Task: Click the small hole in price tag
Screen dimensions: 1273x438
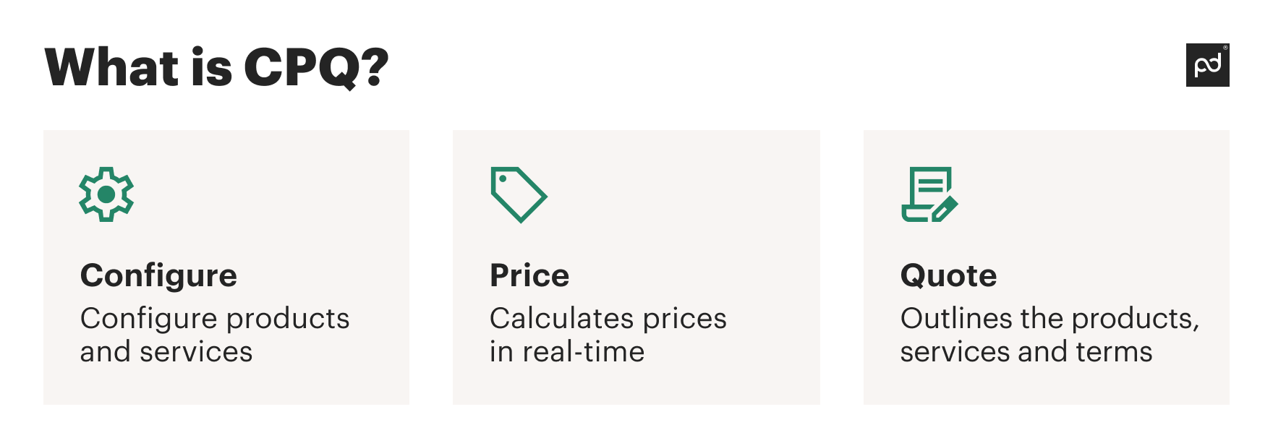Action: (x=503, y=179)
